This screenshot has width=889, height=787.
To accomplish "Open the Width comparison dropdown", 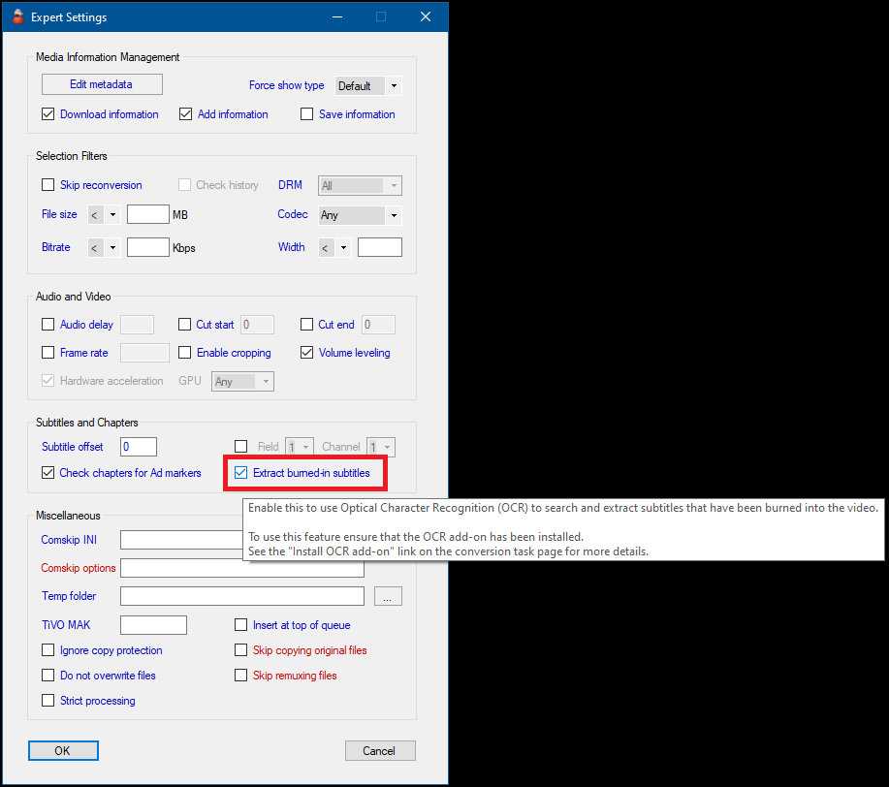I will pos(334,247).
